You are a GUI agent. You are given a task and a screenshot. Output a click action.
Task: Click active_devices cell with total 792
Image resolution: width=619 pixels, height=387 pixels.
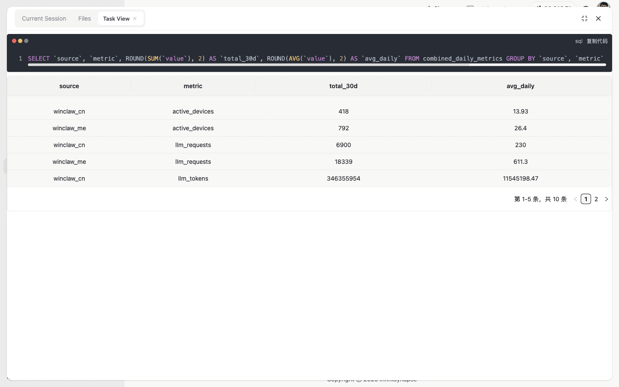[x=193, y=128]
